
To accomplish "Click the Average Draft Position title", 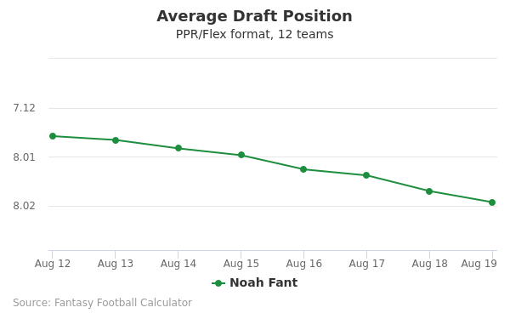I will pos(255,16).
